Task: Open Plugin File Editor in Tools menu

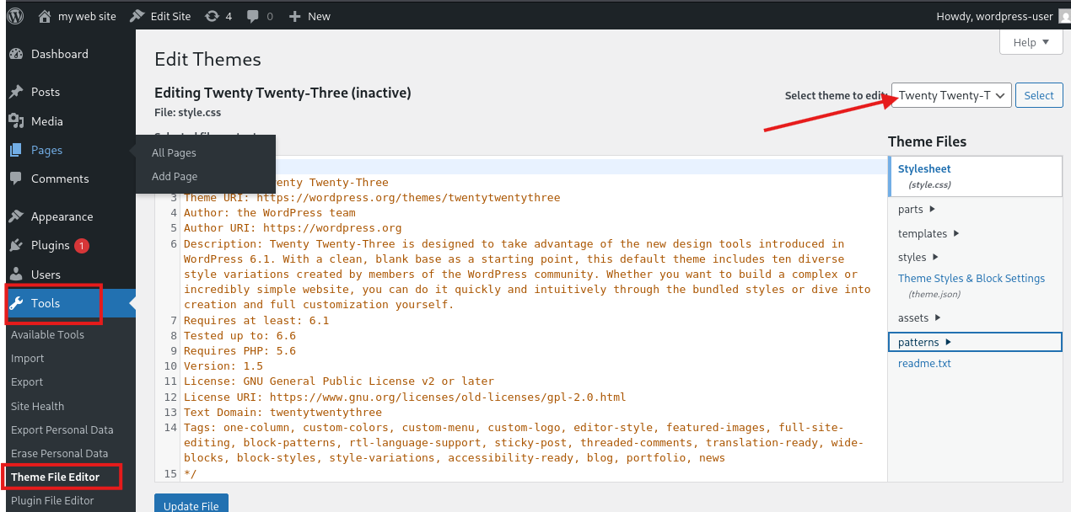Action: (52, 500)
